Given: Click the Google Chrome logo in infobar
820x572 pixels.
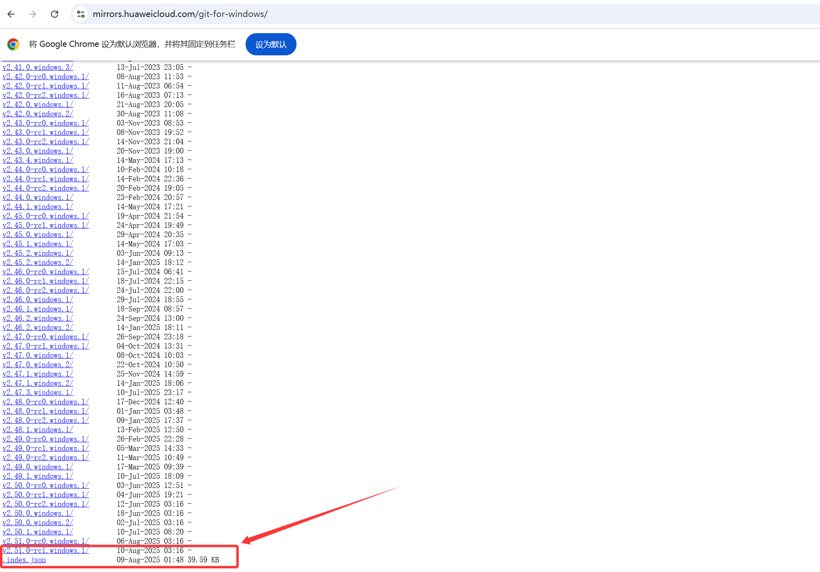Looking at the screenshot, I should point(13,44).
